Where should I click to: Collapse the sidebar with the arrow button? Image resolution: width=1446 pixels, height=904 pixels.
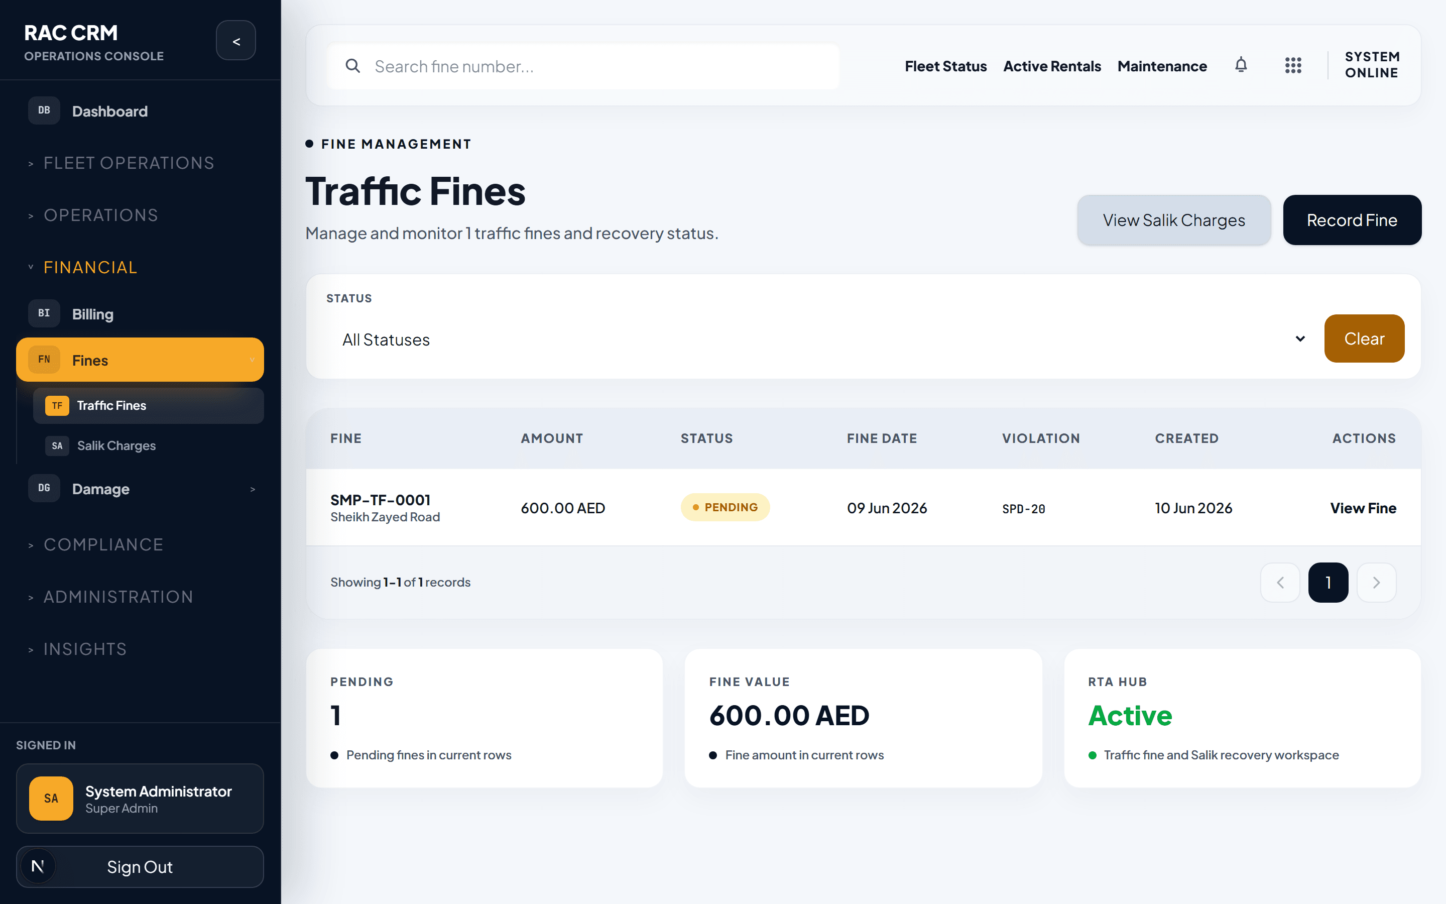point(236,41)
